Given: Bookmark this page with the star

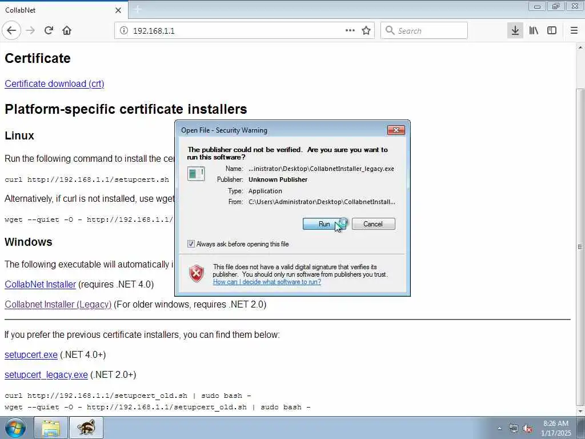Looking at the screenshot, I should 366,31.
